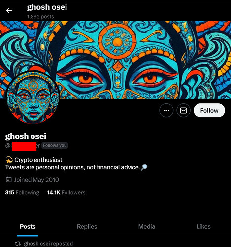Click the star emoji before Crypto enthusiast

(9, 160)
